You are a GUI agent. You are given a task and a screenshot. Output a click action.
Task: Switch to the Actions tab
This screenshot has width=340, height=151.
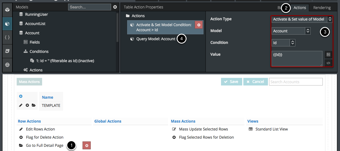[300, 8]
